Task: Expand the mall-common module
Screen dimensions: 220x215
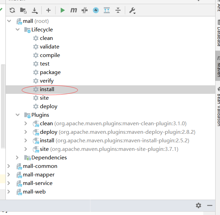Action: 9,166
